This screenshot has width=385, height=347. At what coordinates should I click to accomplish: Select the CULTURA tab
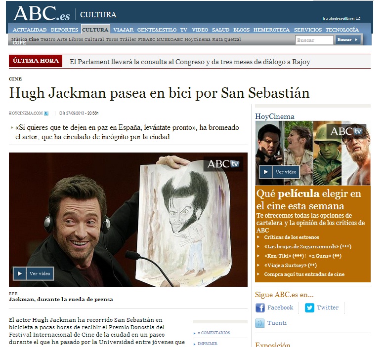pos(95,30)
